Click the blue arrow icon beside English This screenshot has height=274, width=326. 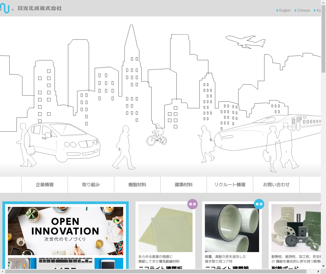coord(277,10)
